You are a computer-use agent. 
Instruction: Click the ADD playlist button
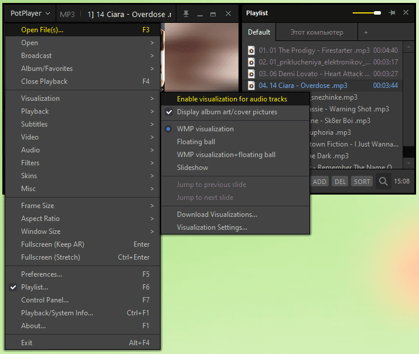(319, 182)
